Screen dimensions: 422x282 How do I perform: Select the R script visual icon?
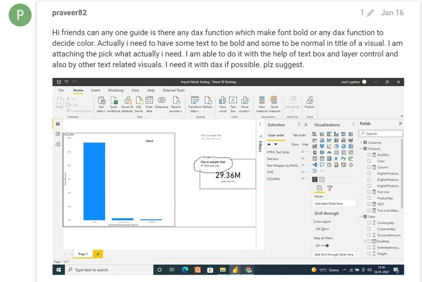point(336,159)
